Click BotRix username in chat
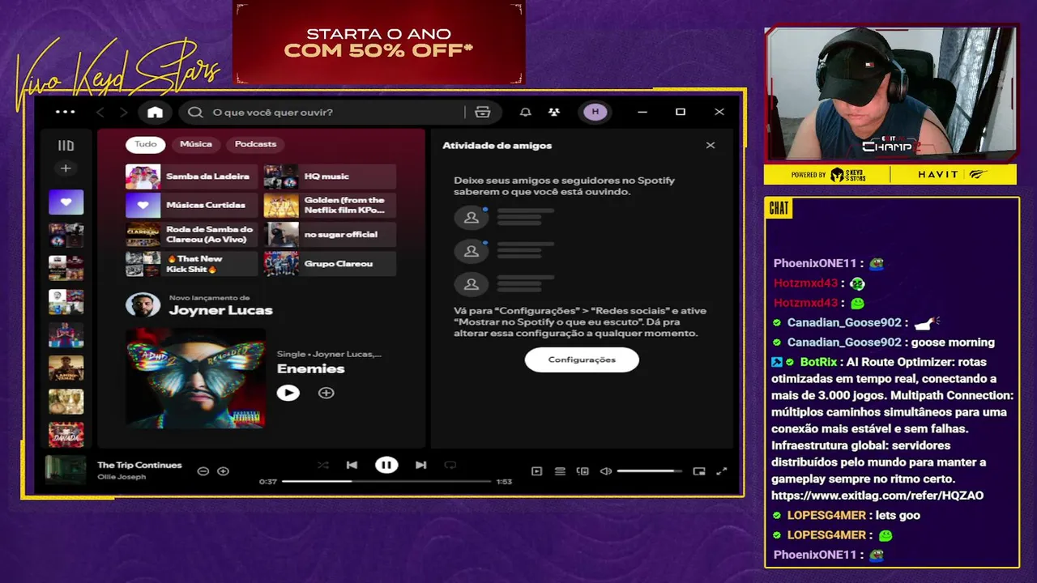The image size is (1037, 583). [x=819, y=362]
